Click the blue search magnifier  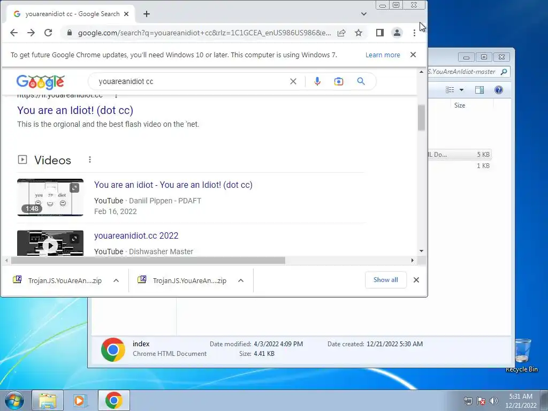point(361,81)
